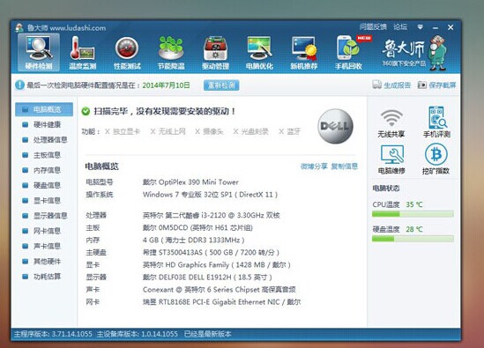
Task: Click the 复制信息 copy info link
Action: click(344, 167)
